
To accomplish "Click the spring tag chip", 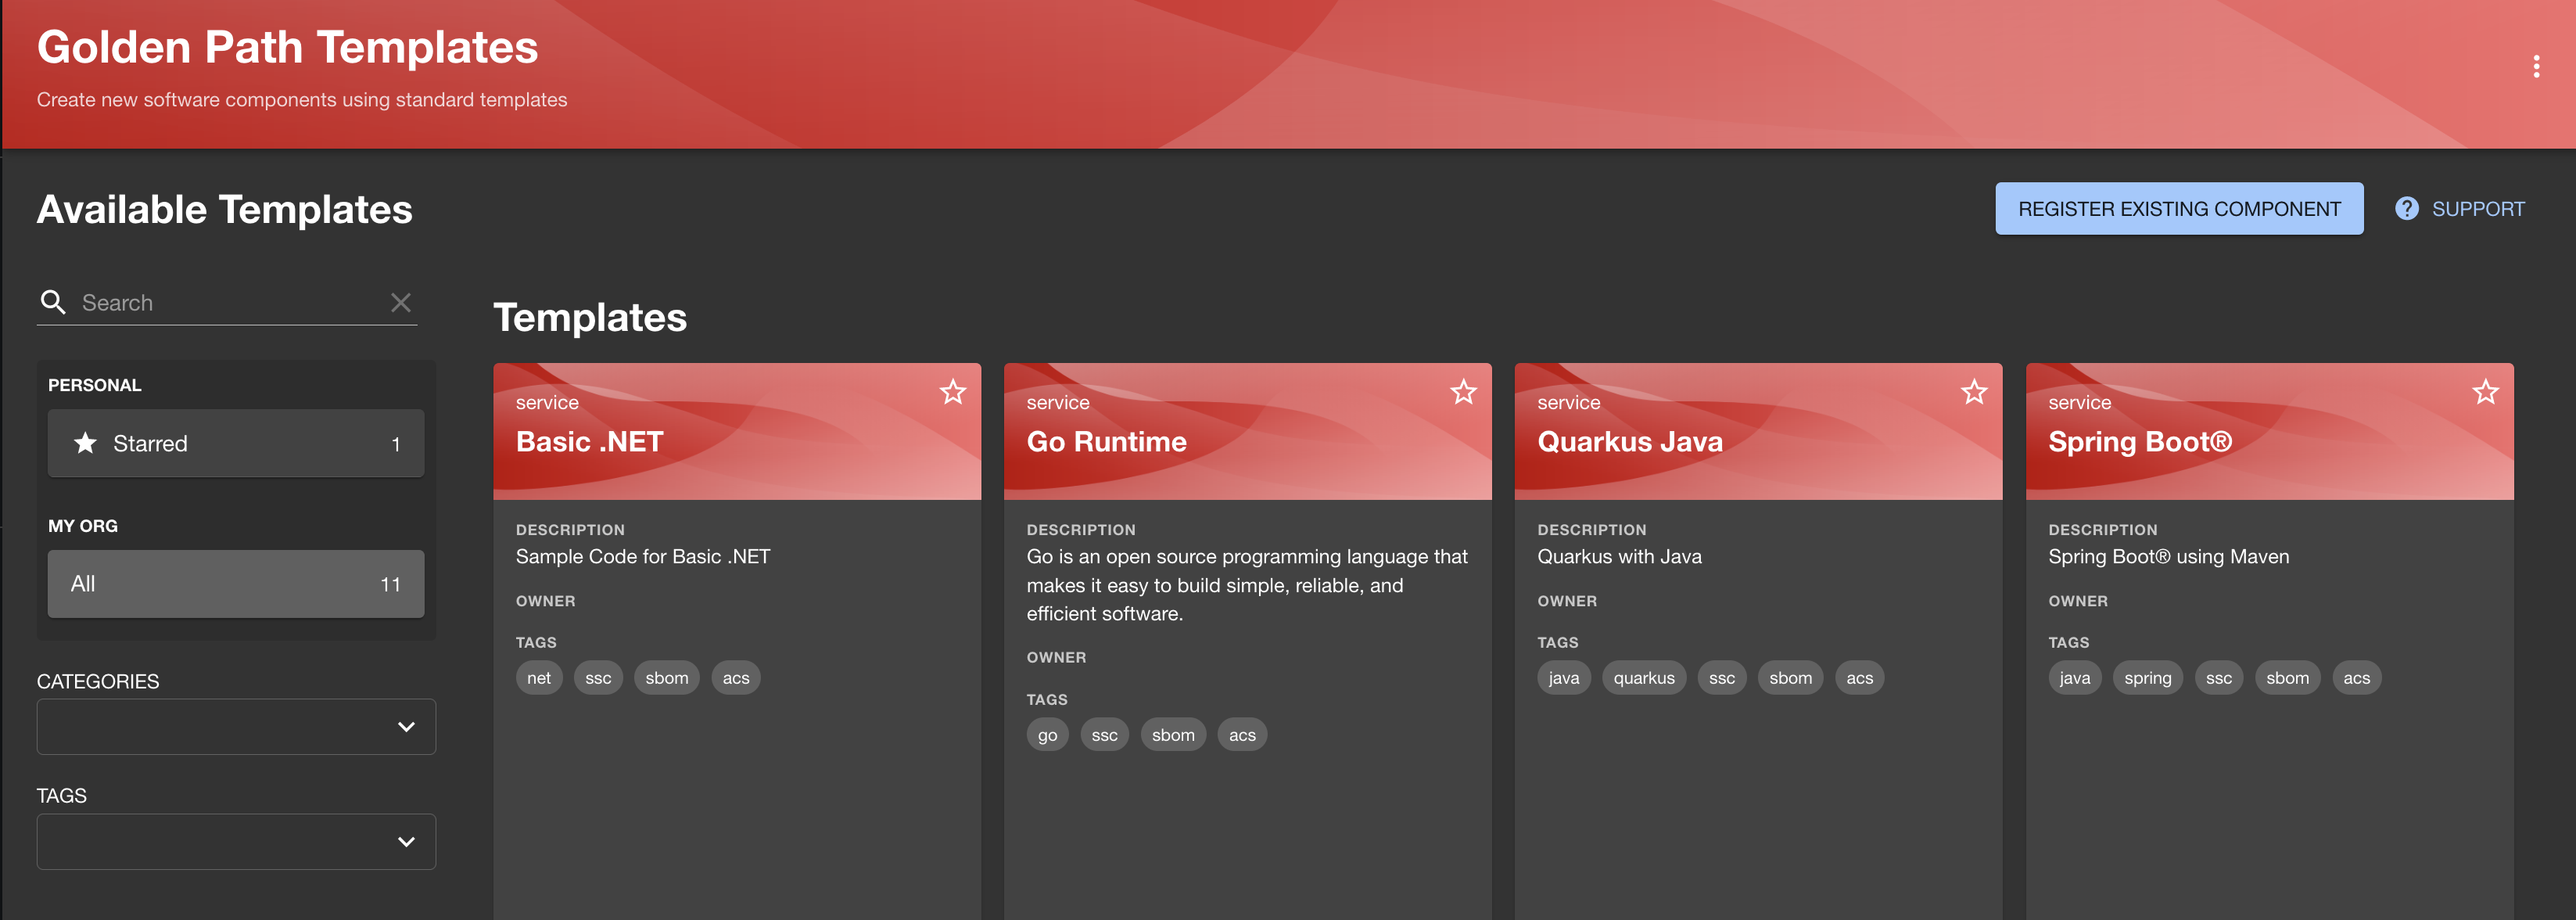I will point(2148,678).
